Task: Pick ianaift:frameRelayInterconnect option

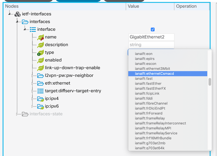Action: tap(168, 123)
